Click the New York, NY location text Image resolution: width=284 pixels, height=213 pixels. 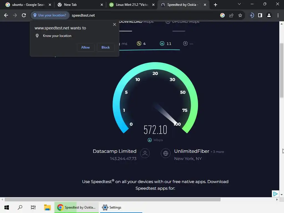click(x=188, y=159)
